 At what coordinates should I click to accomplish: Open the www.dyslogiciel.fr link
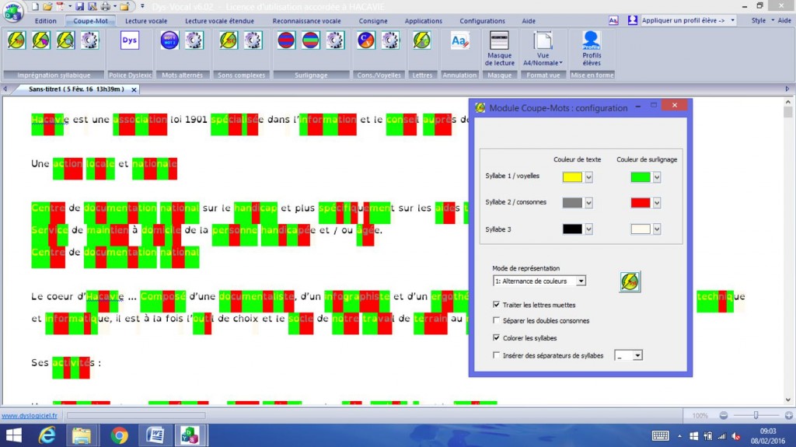click(30, 416)
